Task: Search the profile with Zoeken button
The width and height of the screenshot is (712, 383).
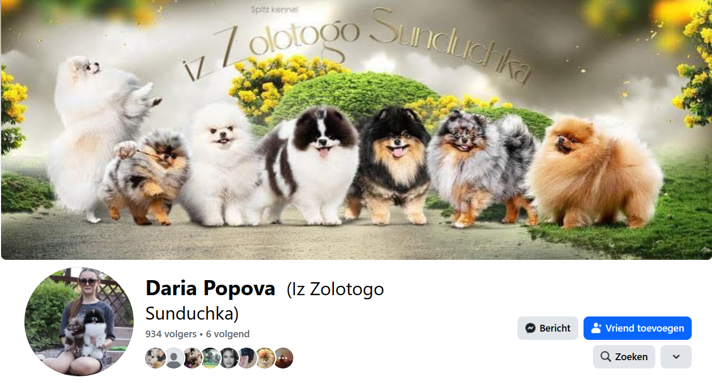Action: (624, 356)
